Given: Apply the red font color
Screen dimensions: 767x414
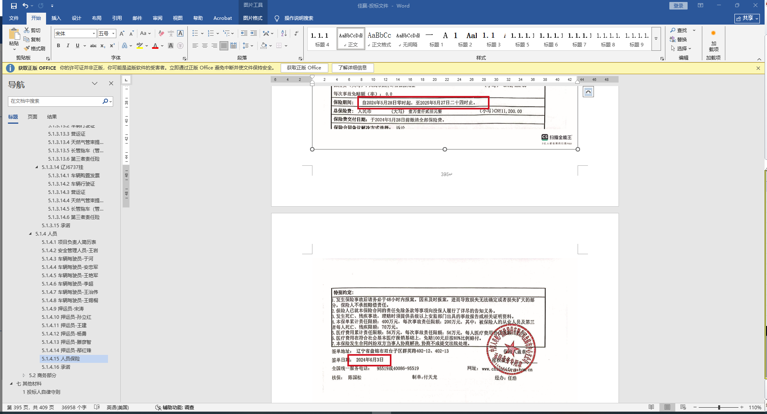Looking at the screenshot, I should pyautogui.click(x=155, y=46).
